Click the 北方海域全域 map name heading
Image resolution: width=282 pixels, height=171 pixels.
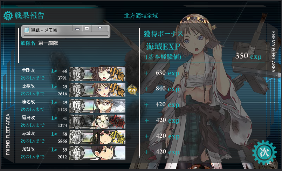[141, 16]
